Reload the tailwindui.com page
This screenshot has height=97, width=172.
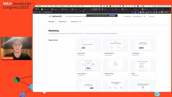(x=40, y=12)
